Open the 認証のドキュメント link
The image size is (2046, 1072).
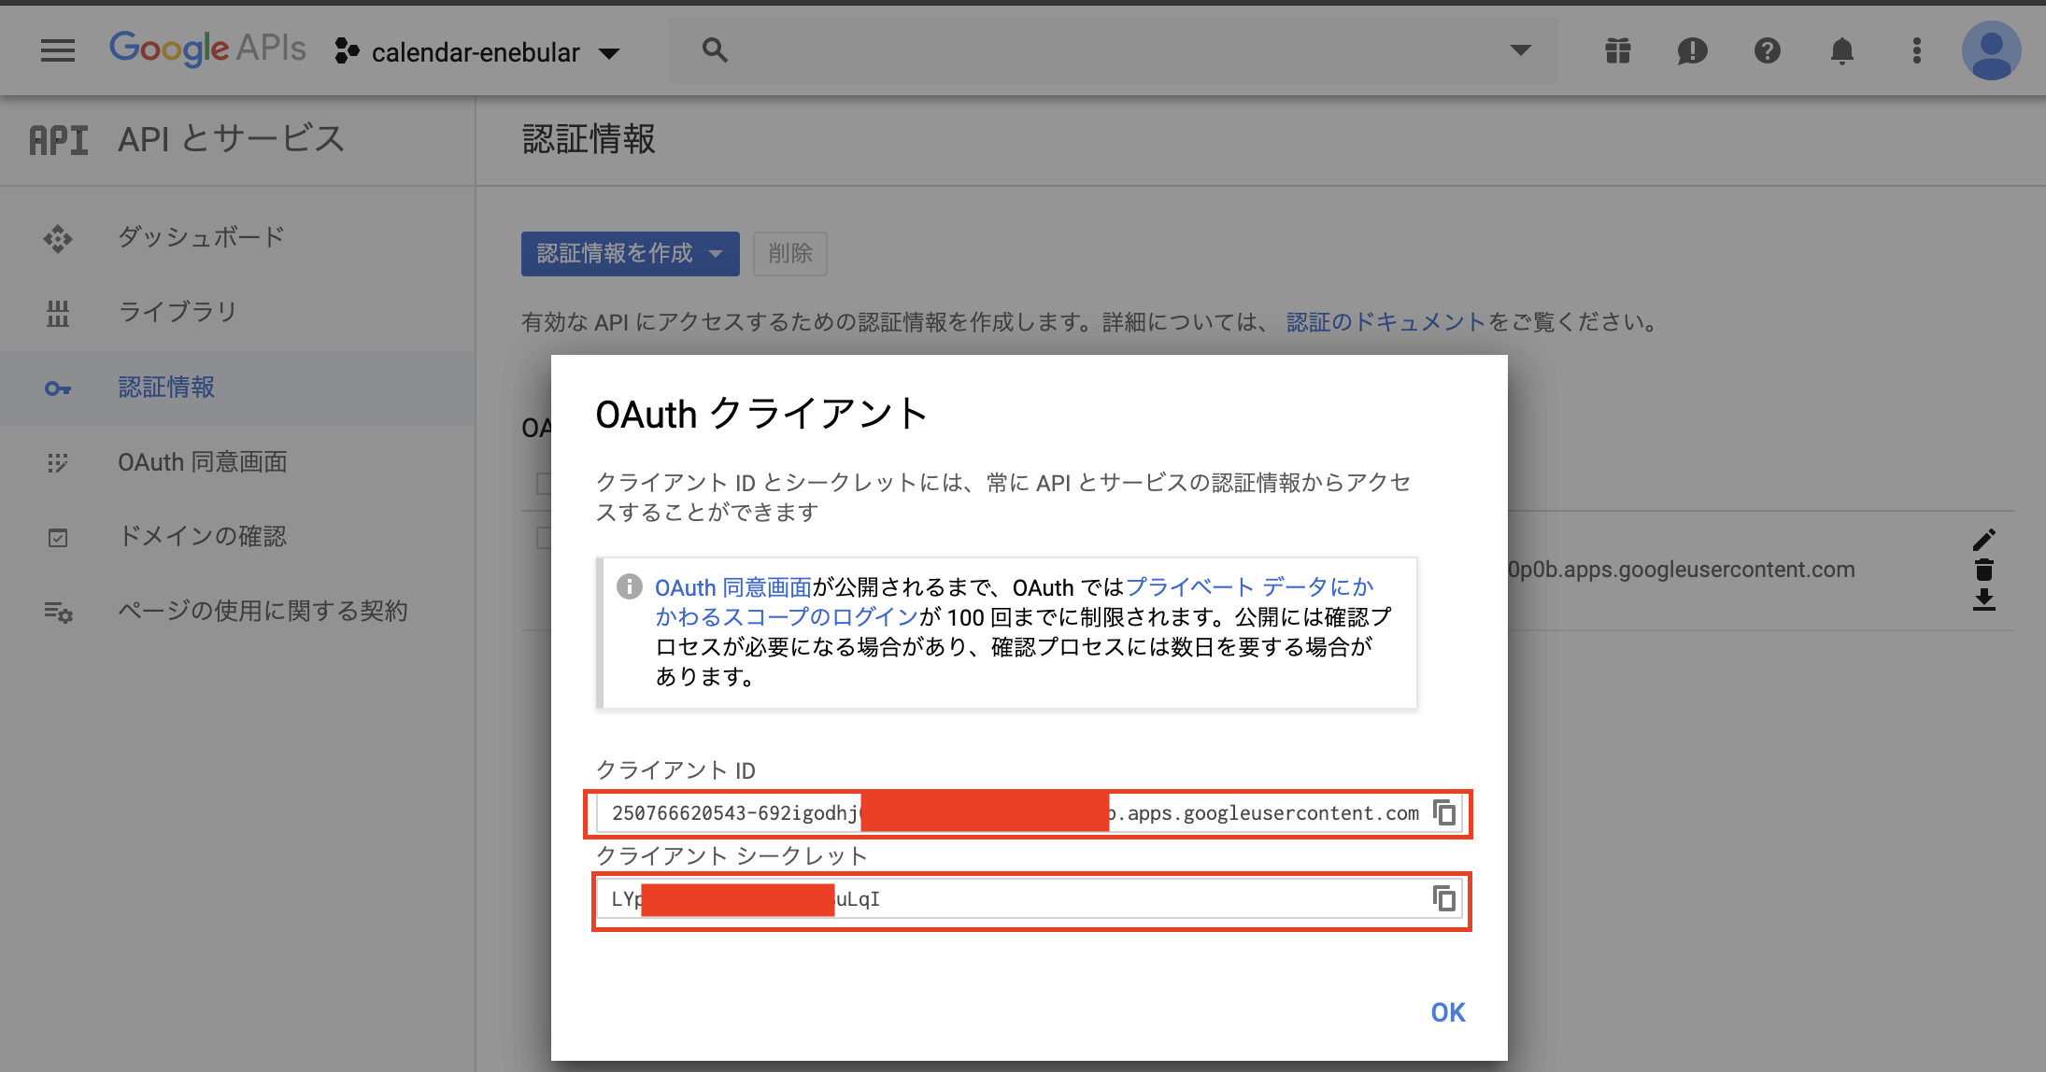(1385, 322)
